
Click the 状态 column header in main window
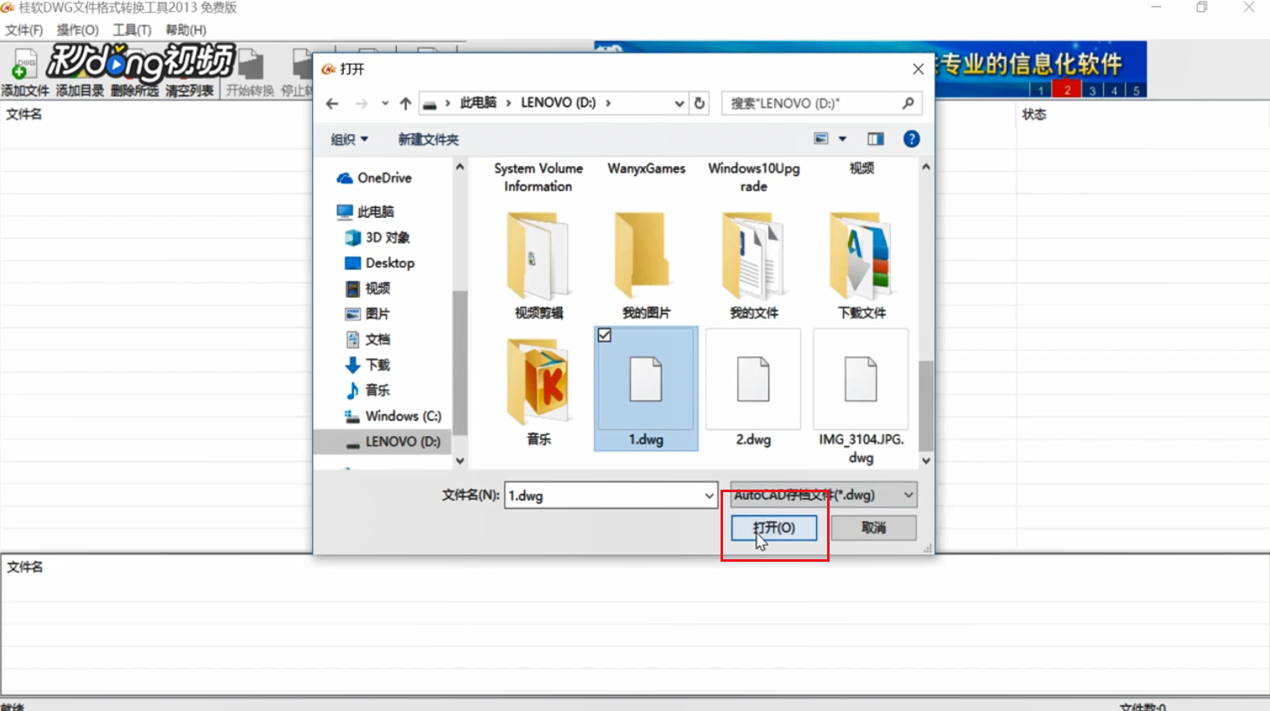tap(1033, 114)
